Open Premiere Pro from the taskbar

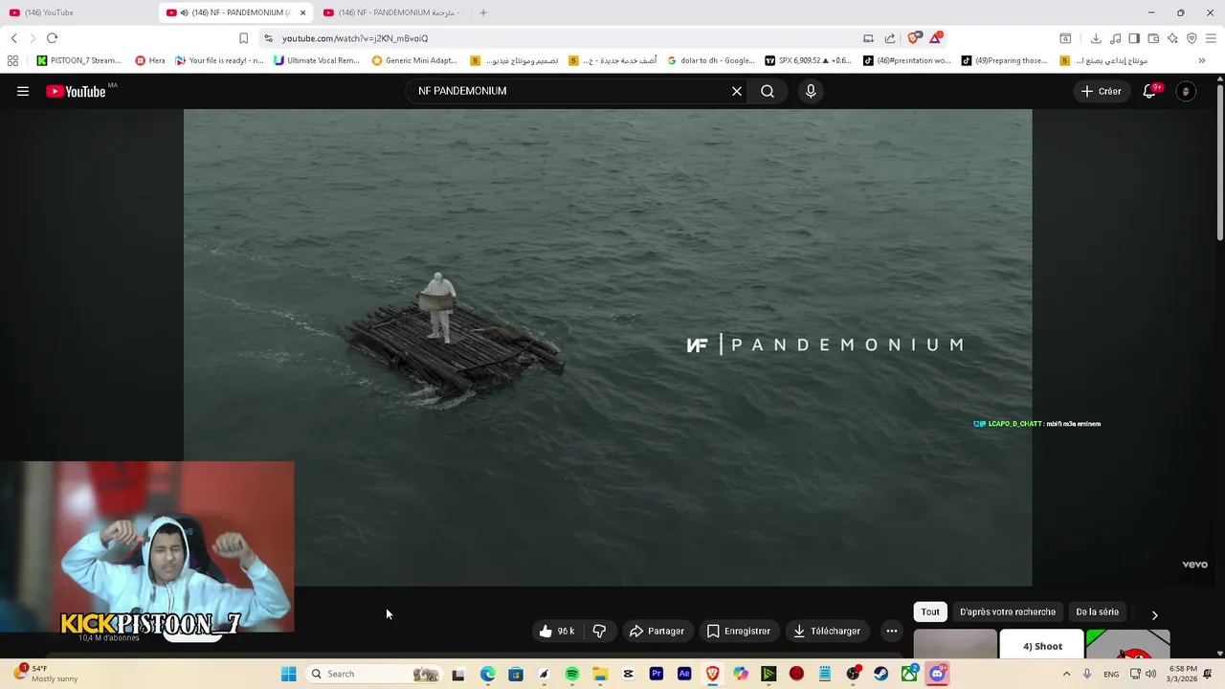657,674
